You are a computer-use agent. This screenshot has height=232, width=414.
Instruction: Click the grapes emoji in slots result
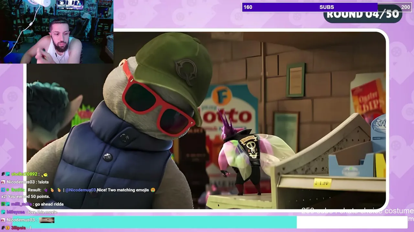[x=46, y=190]
